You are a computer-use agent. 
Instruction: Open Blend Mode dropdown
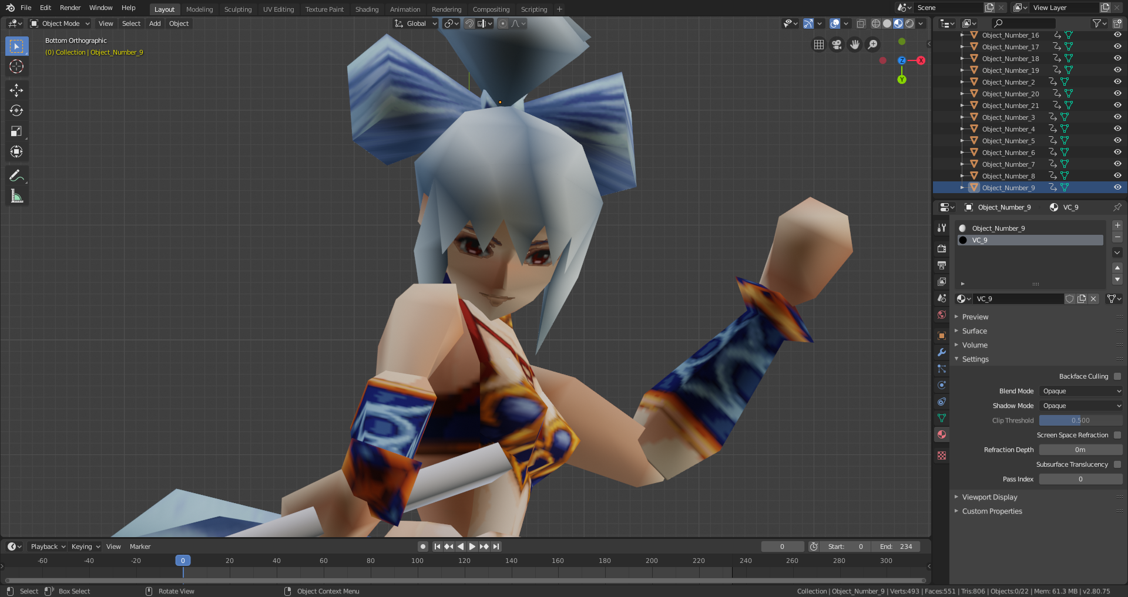click(x=1081, y=391)
